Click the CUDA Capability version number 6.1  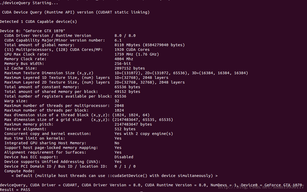click(118, 40)
